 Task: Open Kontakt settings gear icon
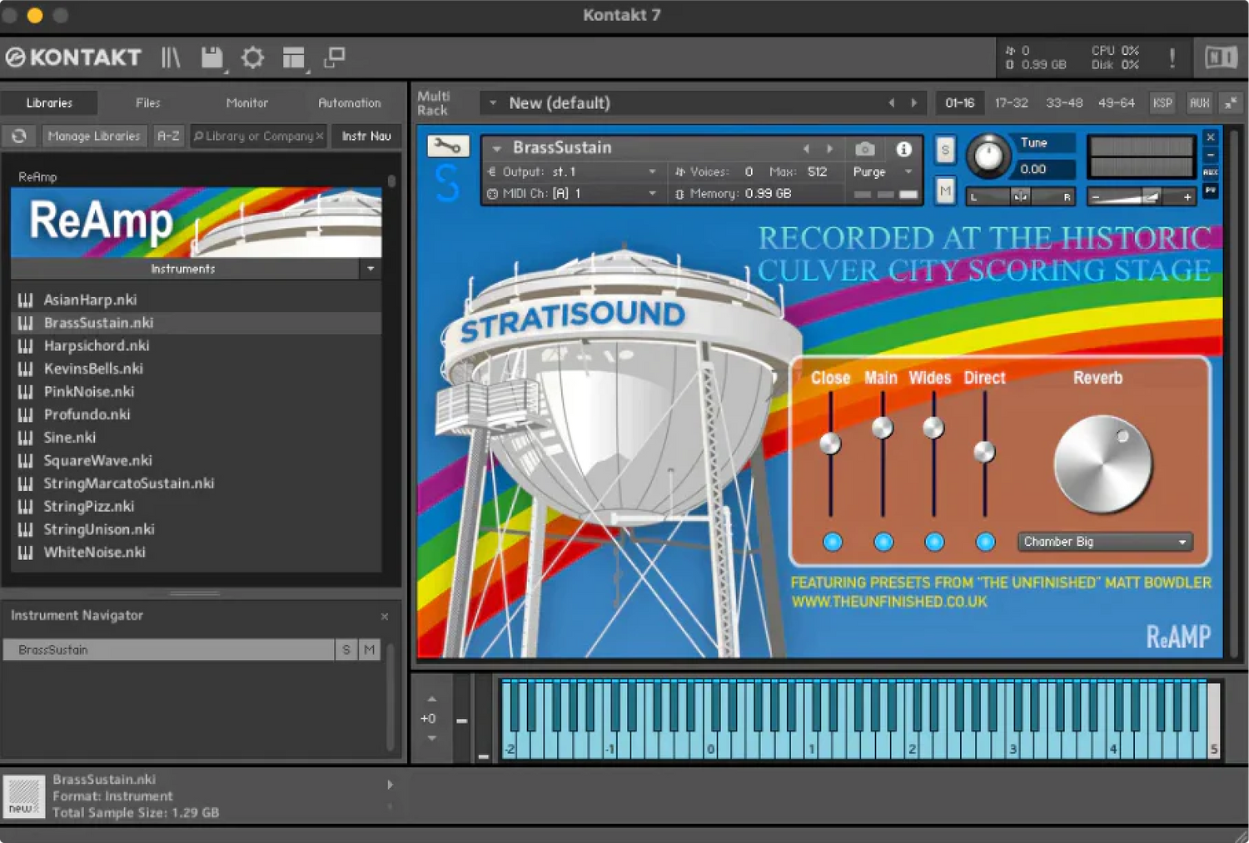[252, 57]
